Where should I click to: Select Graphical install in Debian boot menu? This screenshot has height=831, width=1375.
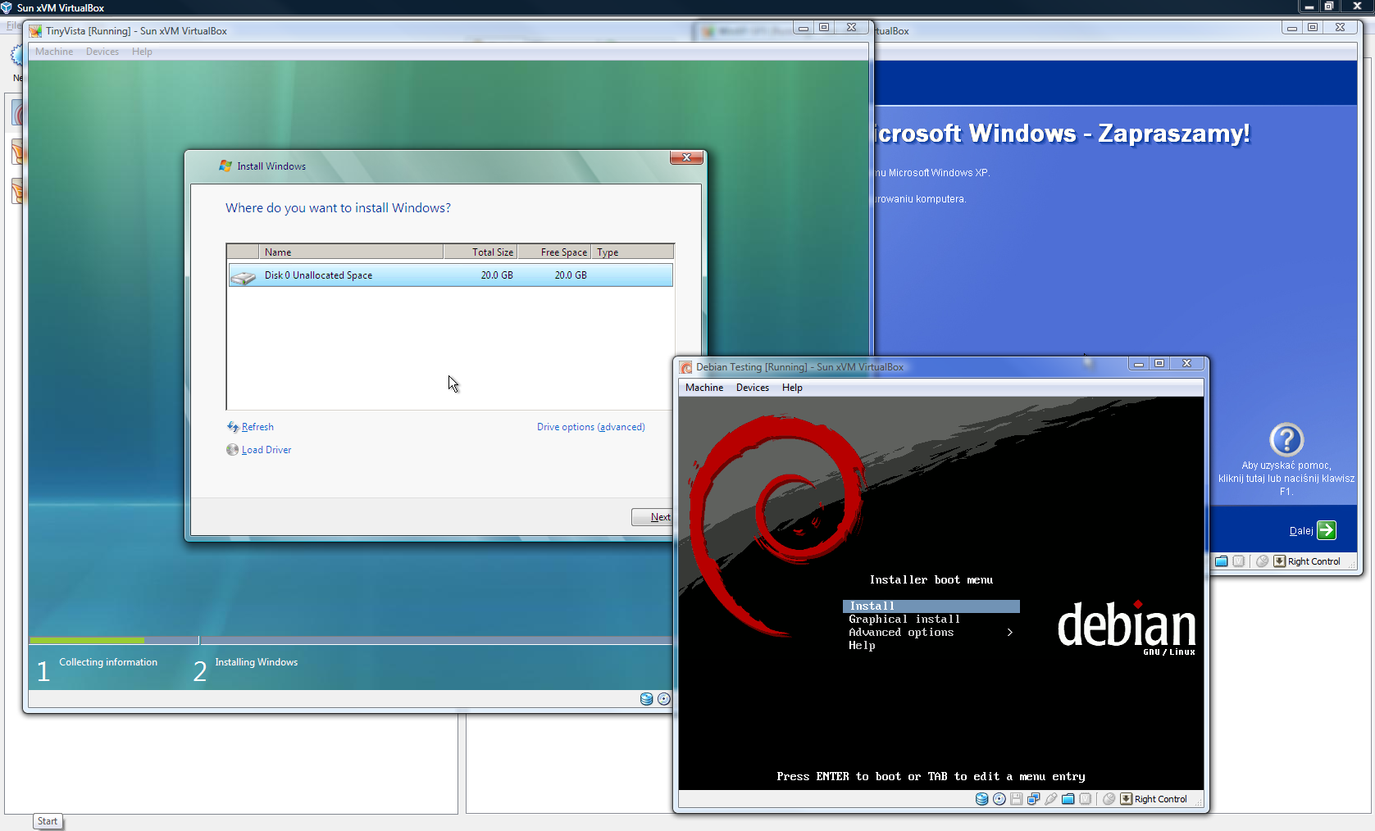pos(904,620)
